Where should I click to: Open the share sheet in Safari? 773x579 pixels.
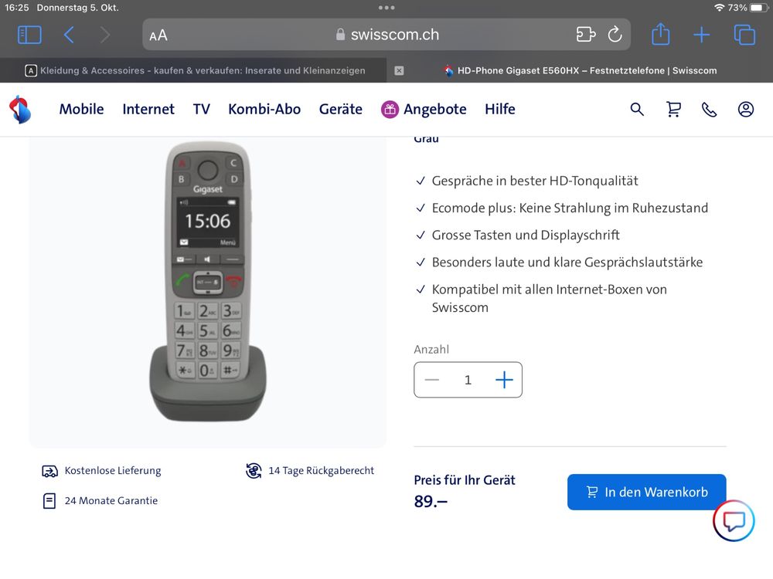coord(660,34)
